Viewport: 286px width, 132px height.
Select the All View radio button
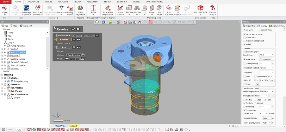click(244, 30)
